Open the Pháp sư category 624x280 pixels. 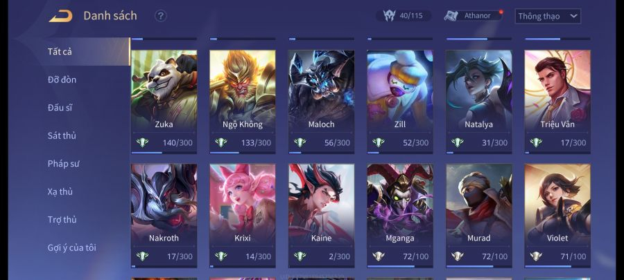tap(63, 164)
